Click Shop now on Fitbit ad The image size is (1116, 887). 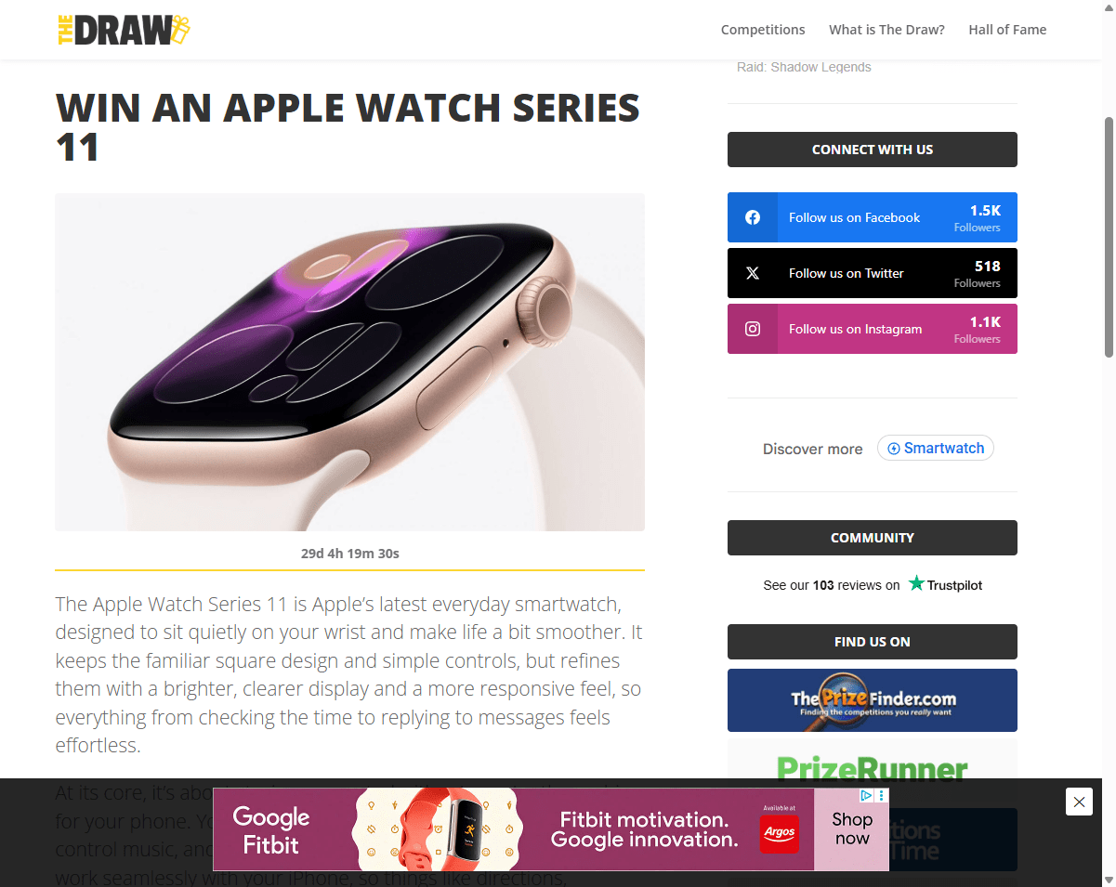[x=852, y=829]
